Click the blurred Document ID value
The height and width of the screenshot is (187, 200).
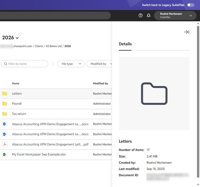(x=168, y=177)
